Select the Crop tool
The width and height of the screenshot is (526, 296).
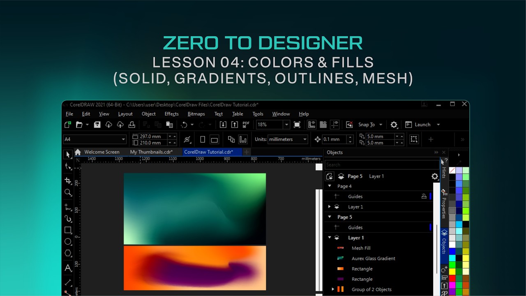pyautogui.click(x=68, y=181)
